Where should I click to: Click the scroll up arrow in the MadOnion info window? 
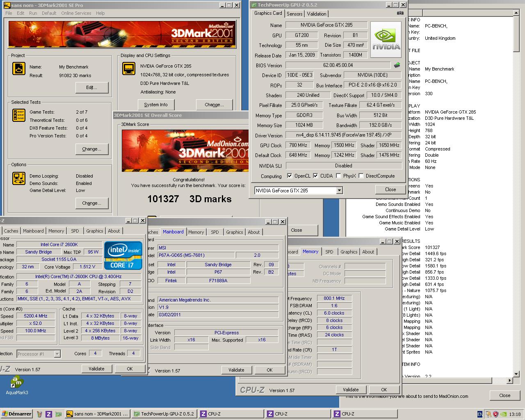pyautogui.click(x=516, y=13)
